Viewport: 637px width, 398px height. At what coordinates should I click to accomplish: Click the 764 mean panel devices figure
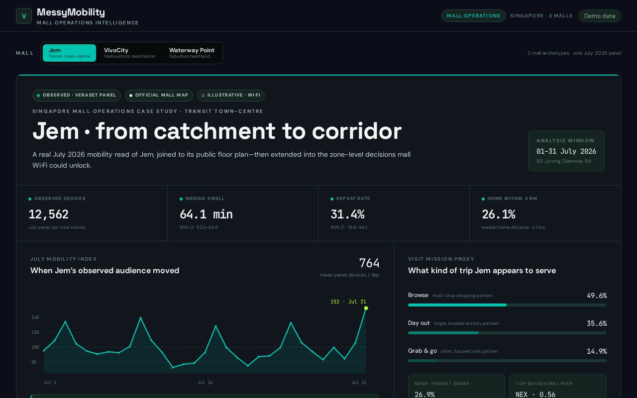369,263
